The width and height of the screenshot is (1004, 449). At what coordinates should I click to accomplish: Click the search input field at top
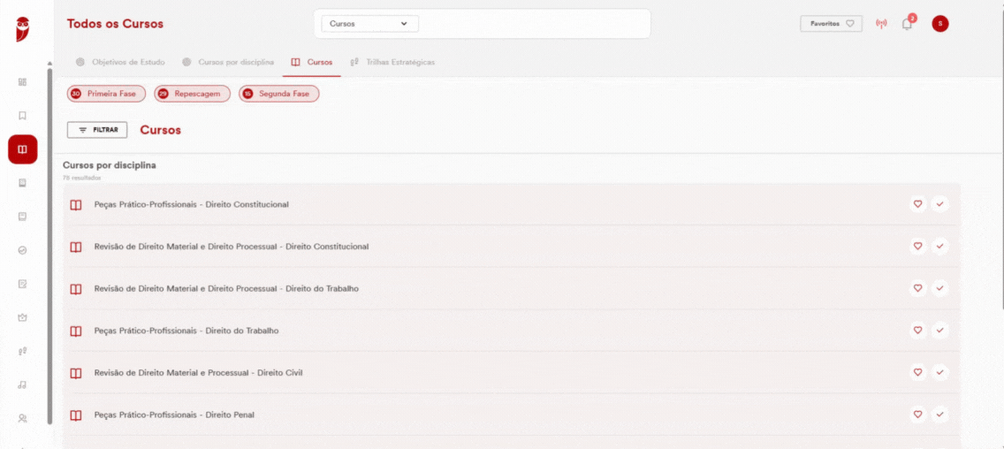[x=533, y=24]
